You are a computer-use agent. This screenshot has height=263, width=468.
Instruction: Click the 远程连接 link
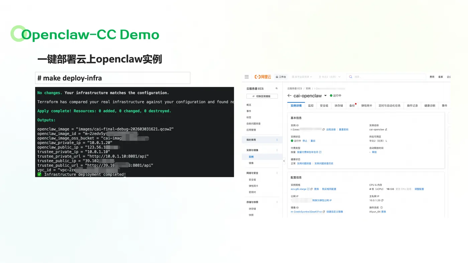coord(331,129)
